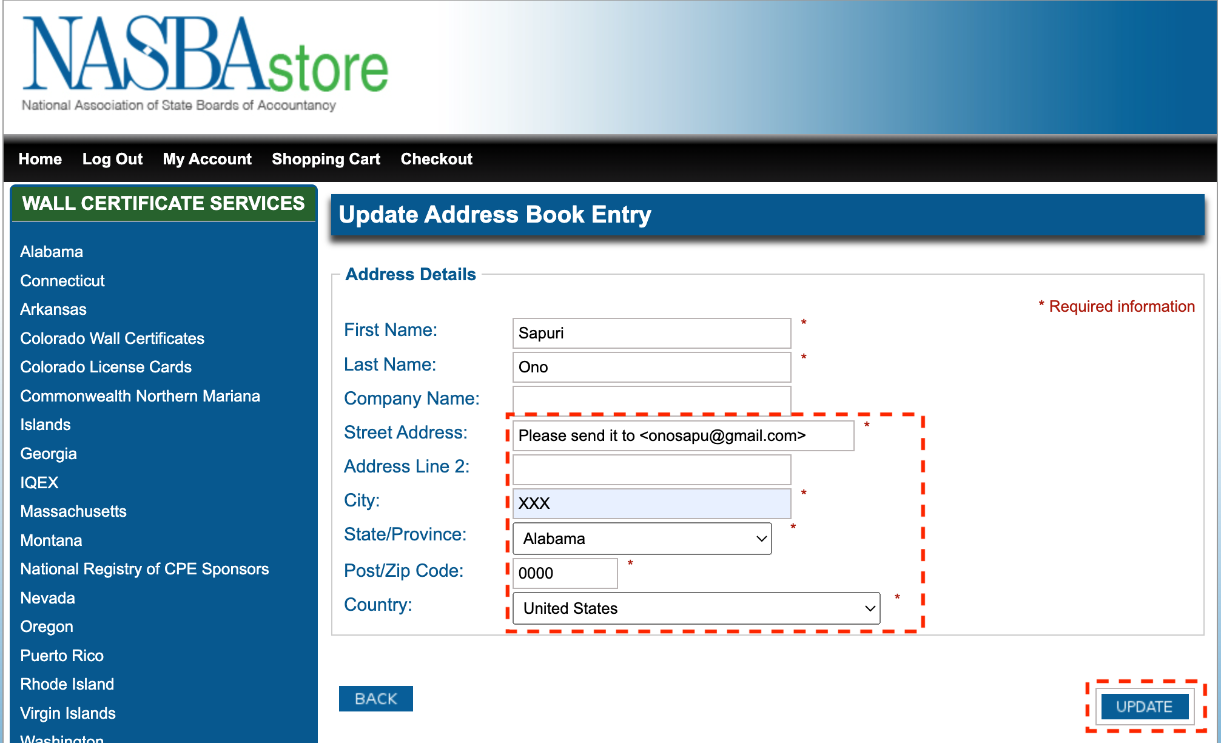Open Alabama wall certificate link

pos(52,252)
